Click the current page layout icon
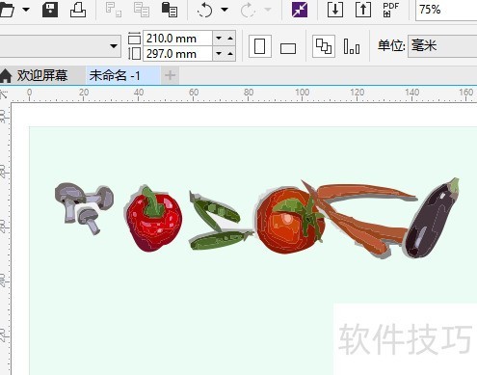Screen dimensions: 477x375 pos(352,46)
